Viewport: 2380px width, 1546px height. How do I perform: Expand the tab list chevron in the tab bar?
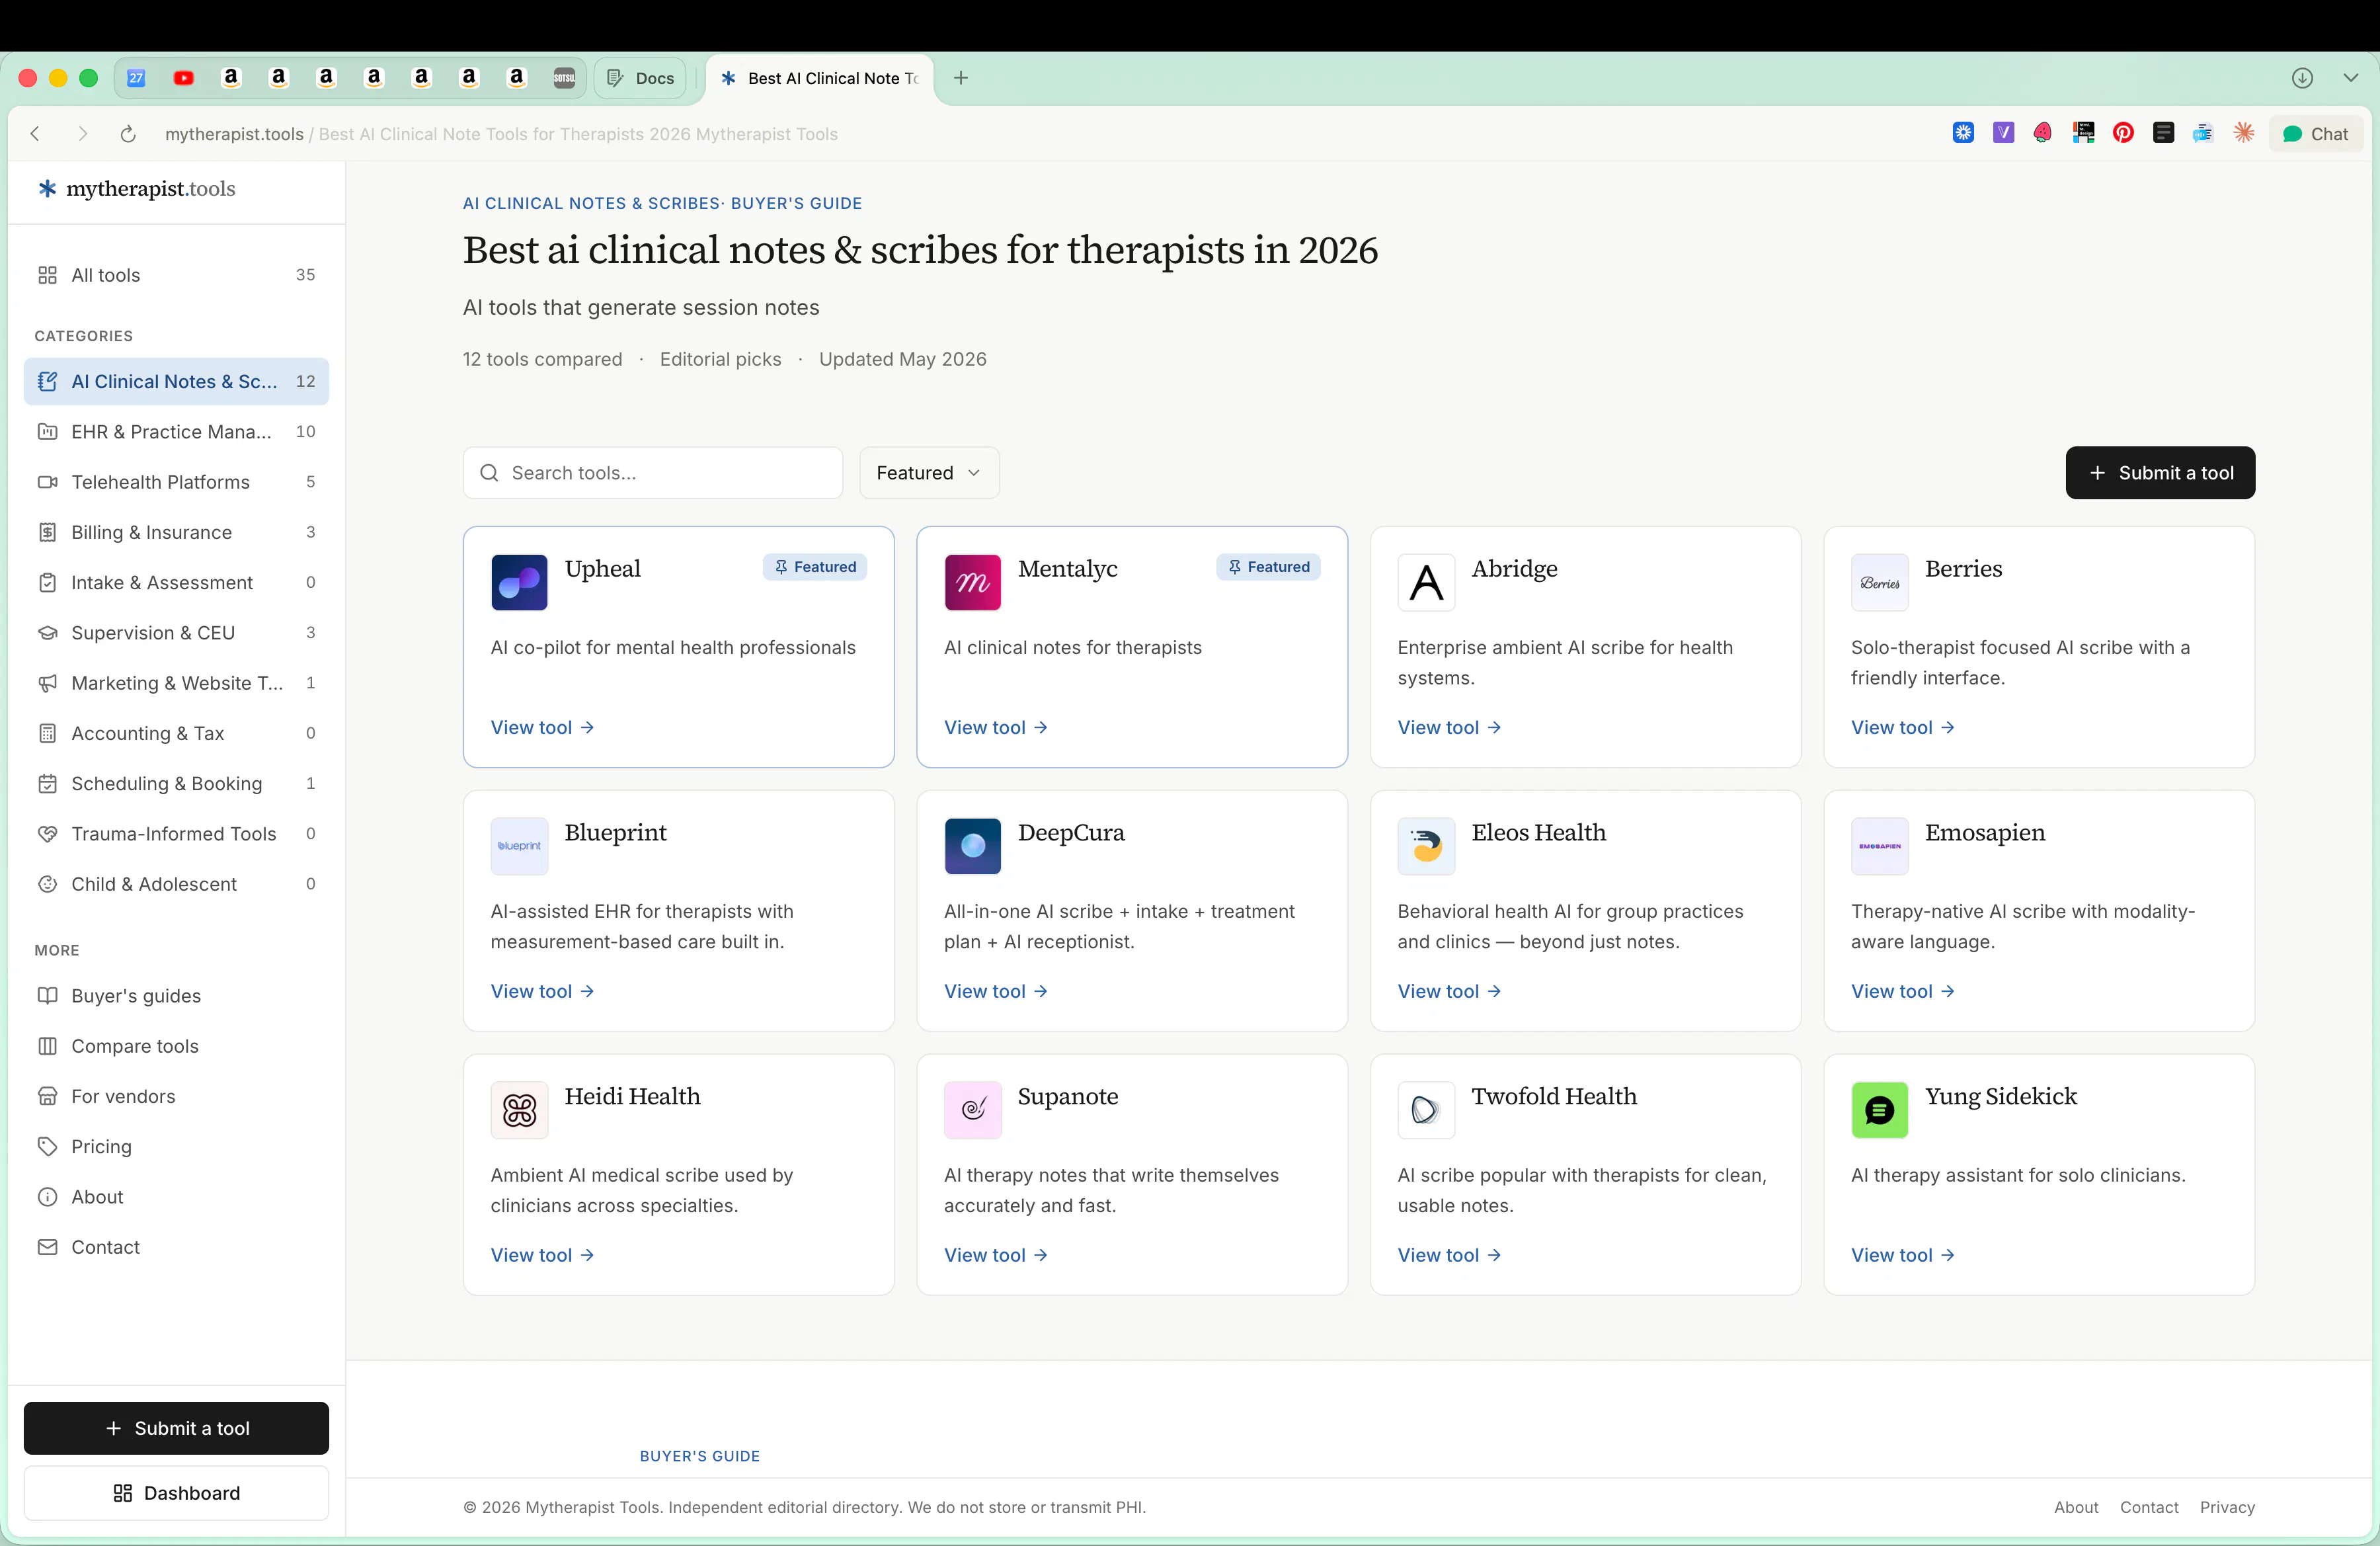coord(2350,78)
